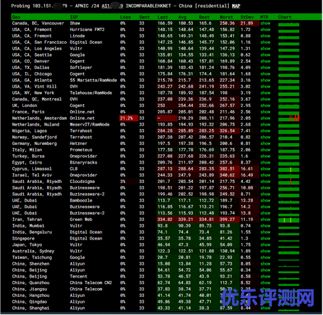Viewport: 323px width, 315px height.
Task: Open the MAP link in header
Action: click(236, 6)
